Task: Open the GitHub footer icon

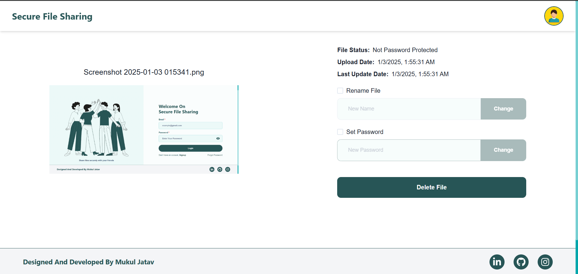Action: click(521, 262)
